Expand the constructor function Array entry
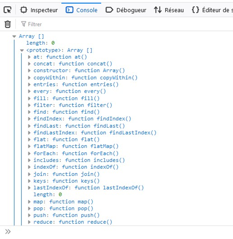Image resolution: width=233 pixels, height=239 pixels. click(29, 71)
